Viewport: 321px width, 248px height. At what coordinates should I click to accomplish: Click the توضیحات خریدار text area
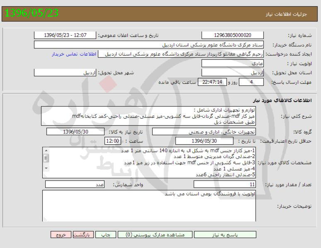pyautogui.click(x=149, y=206)
